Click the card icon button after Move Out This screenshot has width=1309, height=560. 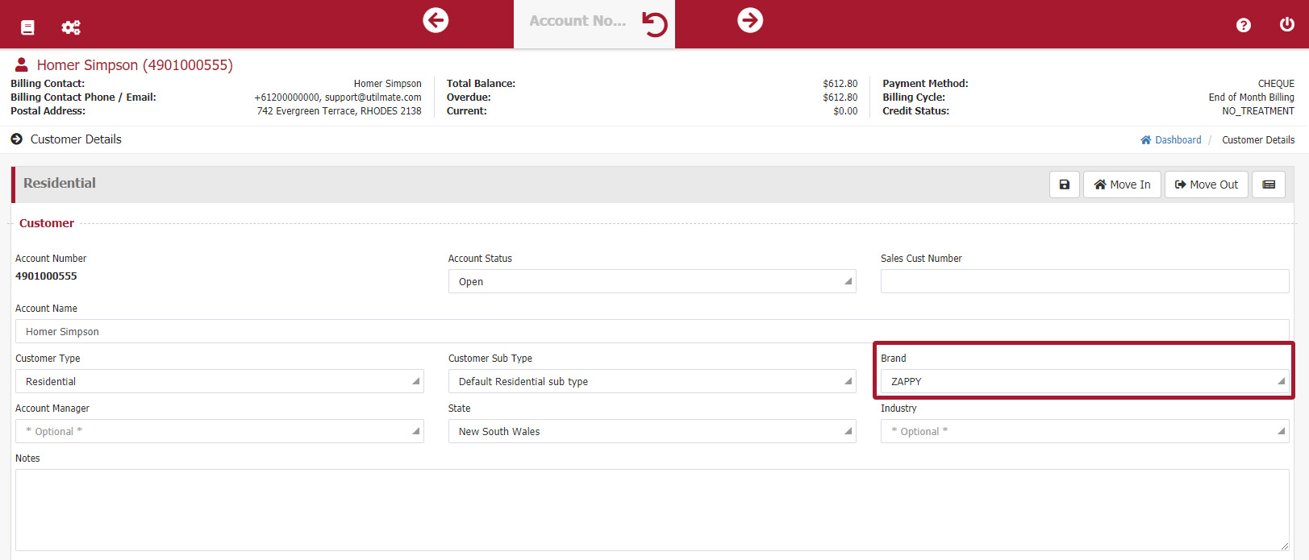click(1268, 185)
